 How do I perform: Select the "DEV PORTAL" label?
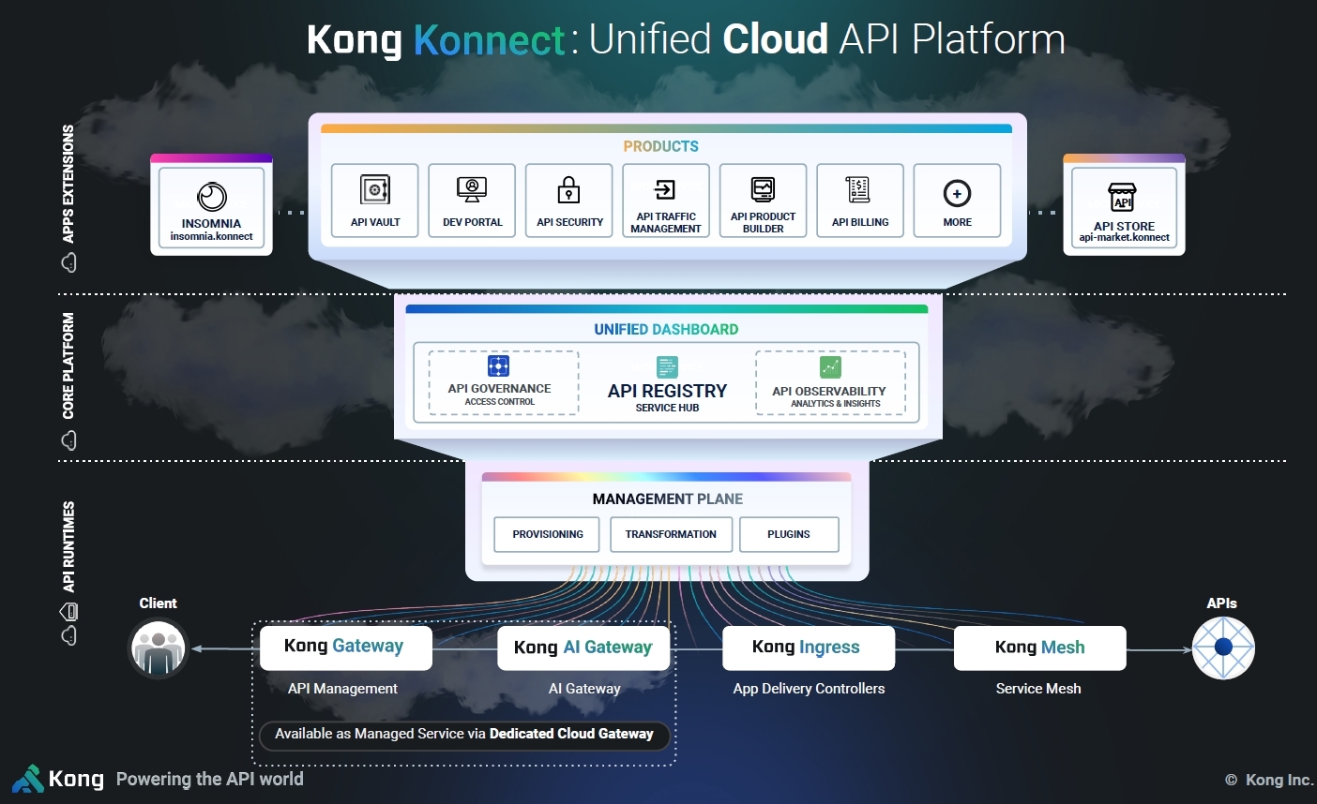(473, 223)
